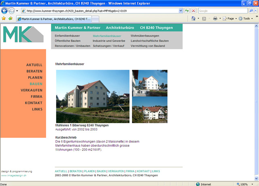Click the browser Back arrow button
Image resolution: width=259 pixels, height=186 pixels.
(x=4, y=11)
